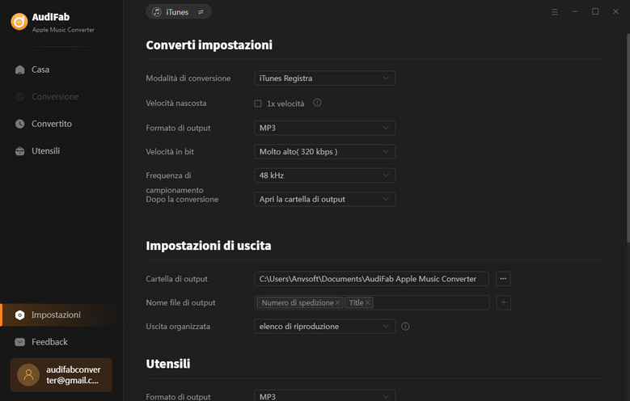Click the Feedback link in sidebar
630x401 pixels.
click(49, 342)
